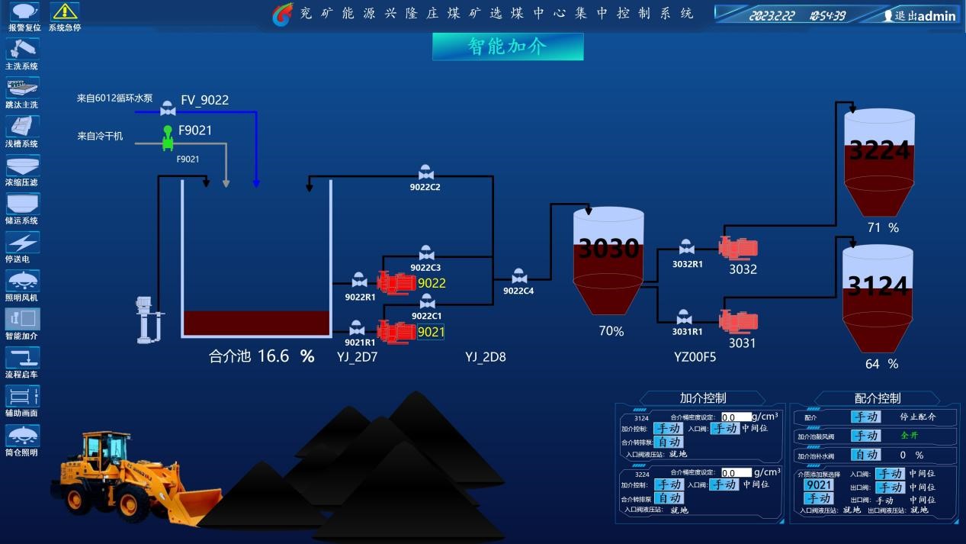Select the 停送电 lightning icon
This screenshot has width=966, height=544.
click(x=22, y=243)
